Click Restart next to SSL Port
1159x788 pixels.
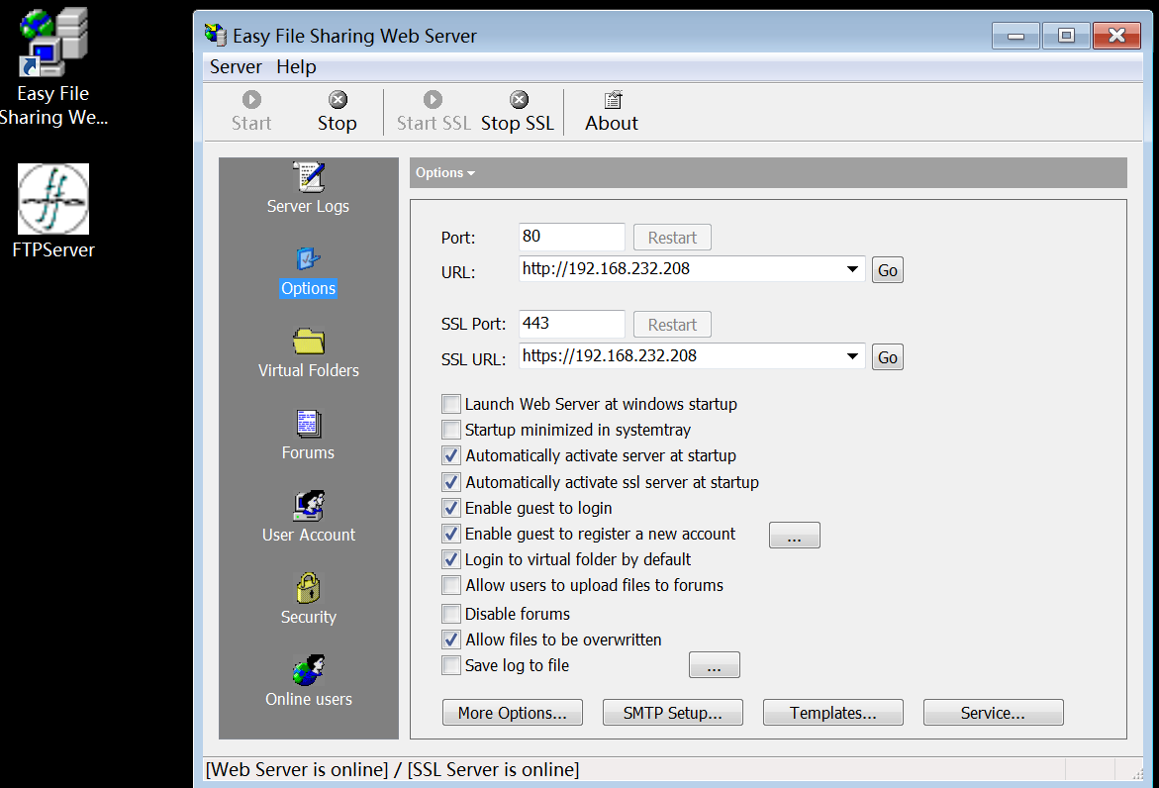672,325
